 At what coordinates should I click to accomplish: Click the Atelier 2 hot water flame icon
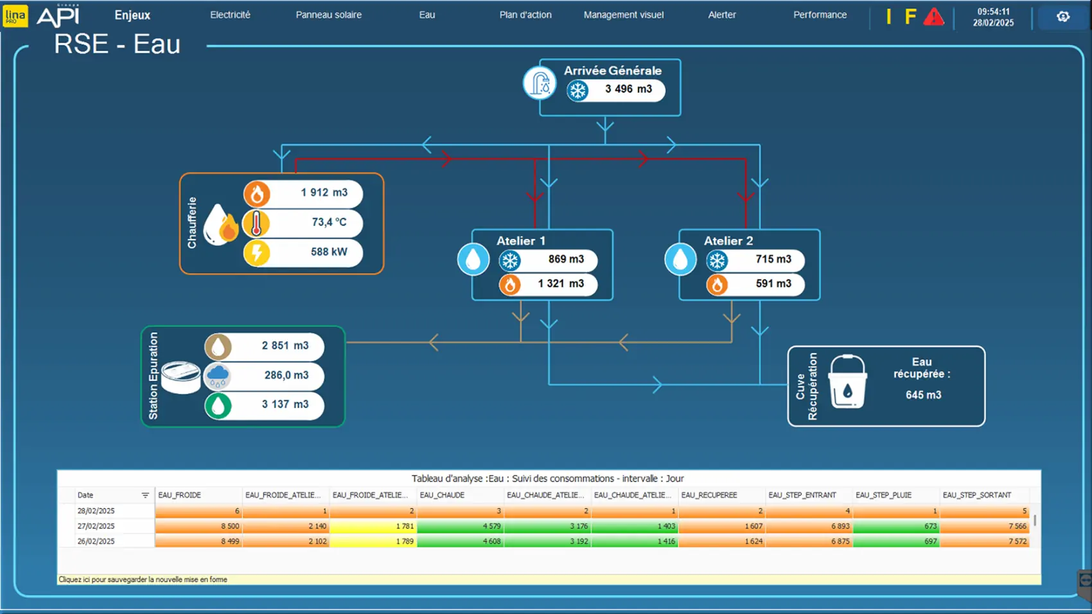coord(717,284)
